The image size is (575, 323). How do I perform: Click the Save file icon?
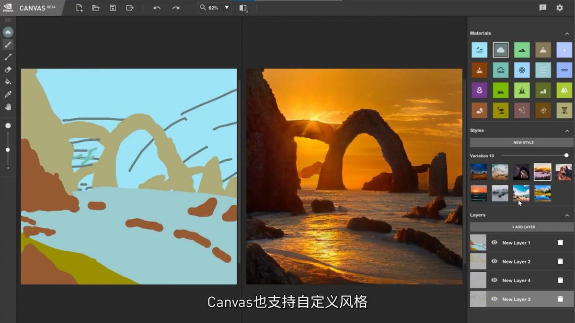coord(113,8)
